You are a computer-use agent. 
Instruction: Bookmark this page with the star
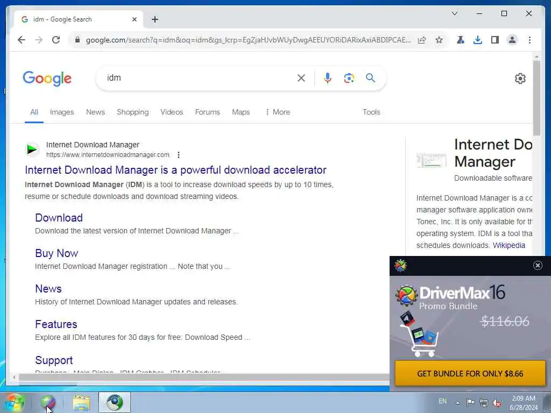coord(439,40)
